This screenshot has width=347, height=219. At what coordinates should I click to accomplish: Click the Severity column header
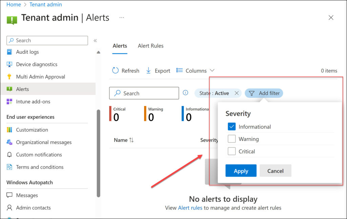[x=209, y=140]
